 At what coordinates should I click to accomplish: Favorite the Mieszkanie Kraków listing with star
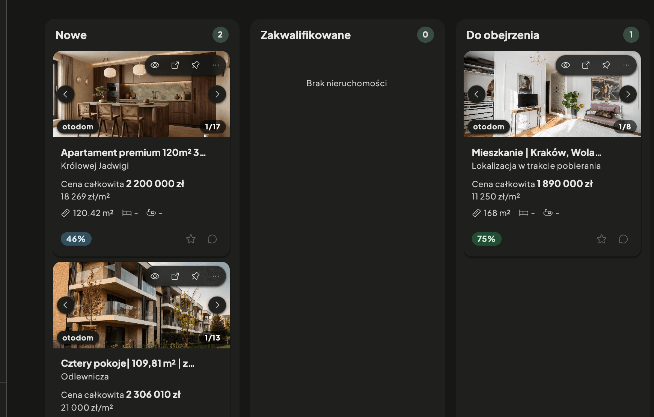[602, 239]
